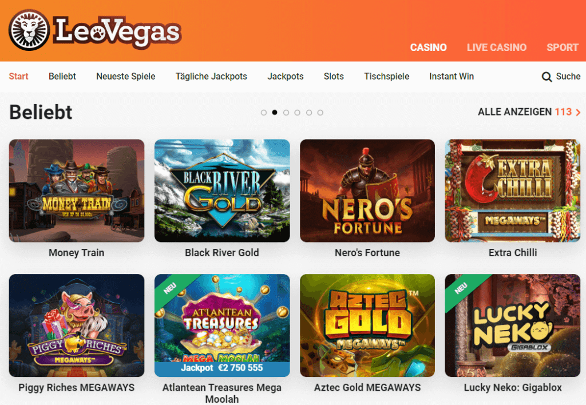Viewport: 586px width, 405px height.
Task: Click orange arrow beside Alle Anzeigen 113
Action: pyautogui.click(x=578, y=113)
